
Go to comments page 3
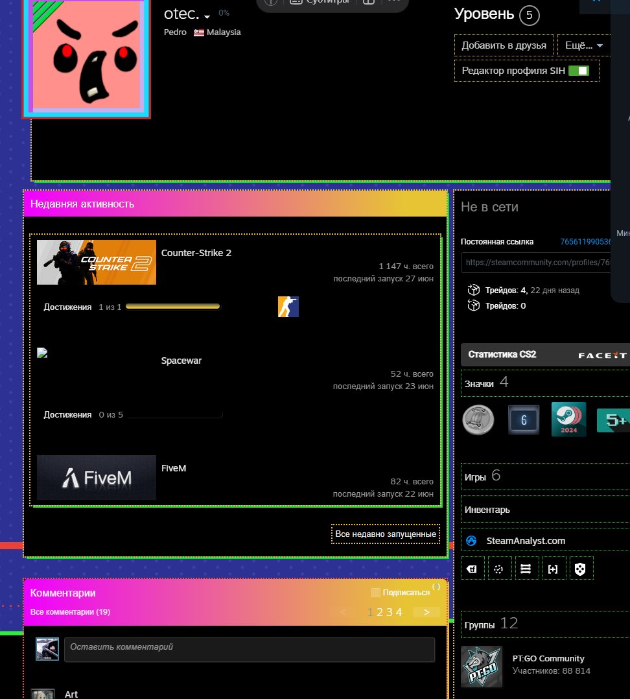390,612
